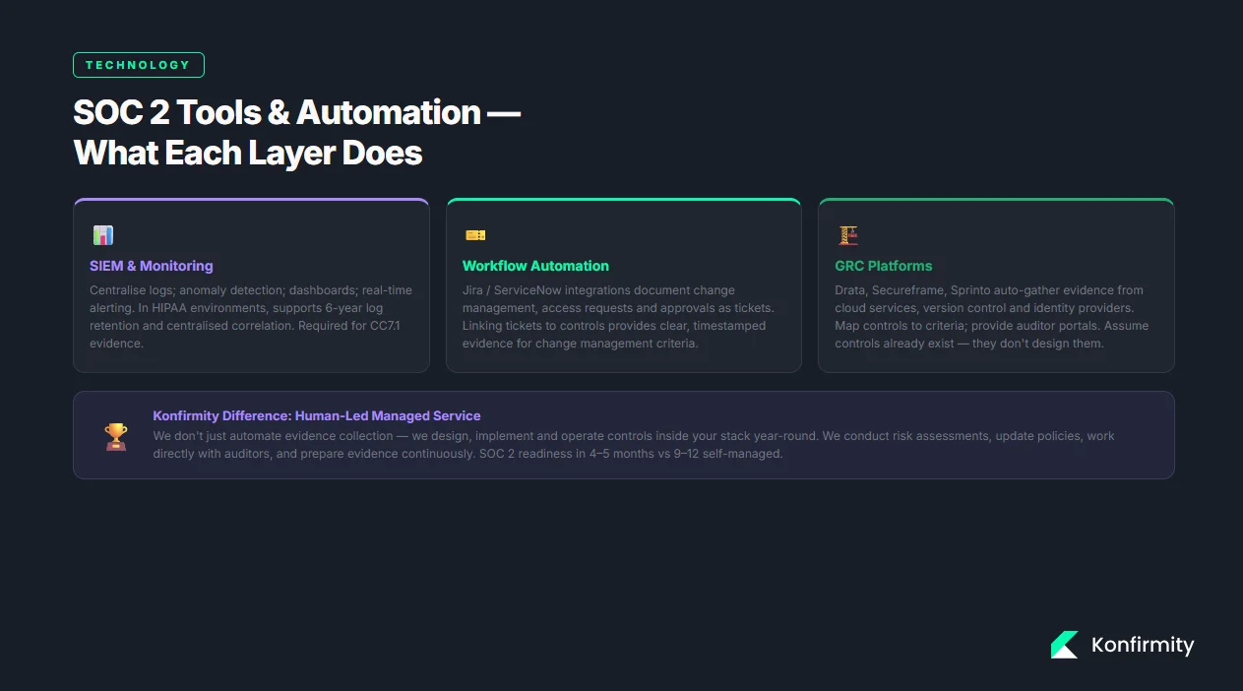Click the TECHNOLOGY badge
Screen dimensions: 1243x691
(139, 65)
